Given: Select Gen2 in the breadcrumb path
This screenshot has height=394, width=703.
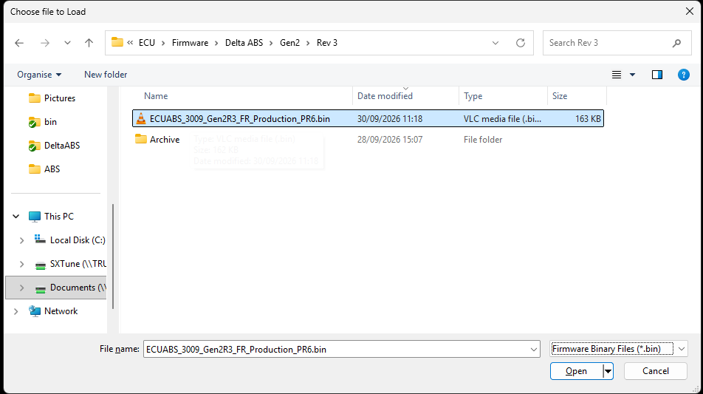Looking at the screenshot, I should pyautogui.click(x=289, y=43).
